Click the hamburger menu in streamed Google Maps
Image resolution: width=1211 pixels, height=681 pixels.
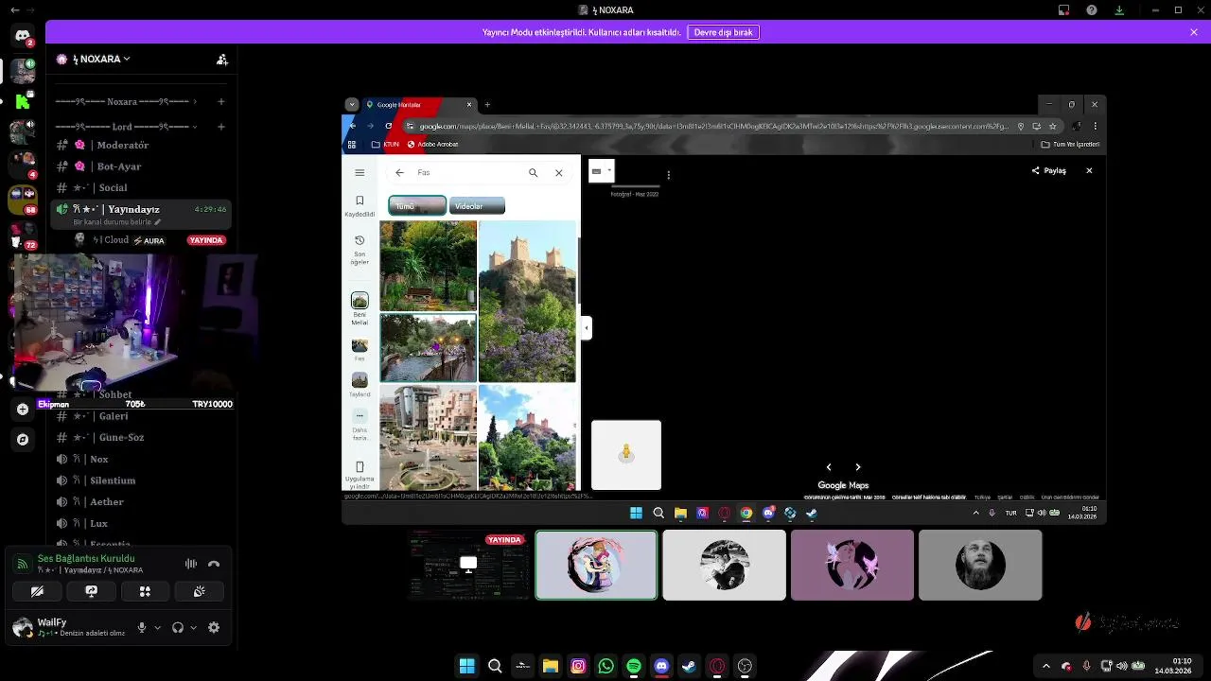coord(360,172)
